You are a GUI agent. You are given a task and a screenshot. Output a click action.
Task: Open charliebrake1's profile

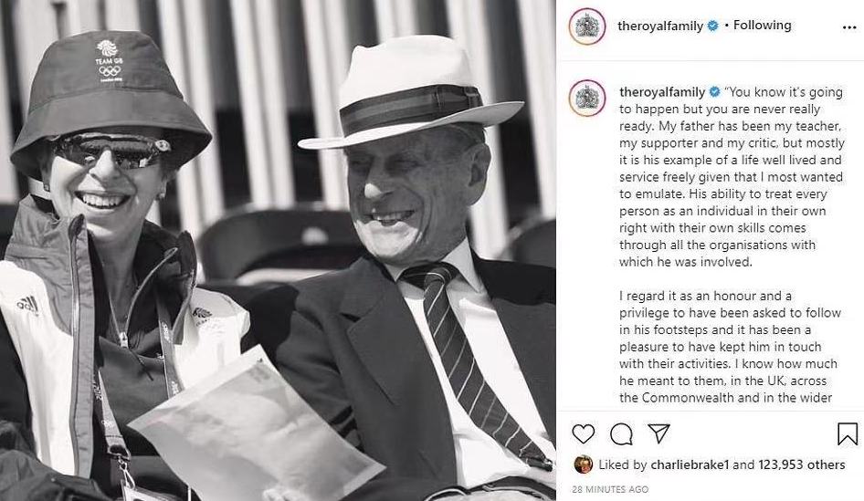pyautogui.click(x=690, y=464)
